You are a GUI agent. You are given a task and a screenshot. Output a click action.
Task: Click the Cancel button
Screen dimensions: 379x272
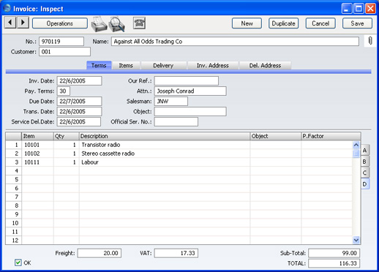click(x=320, y=23)
